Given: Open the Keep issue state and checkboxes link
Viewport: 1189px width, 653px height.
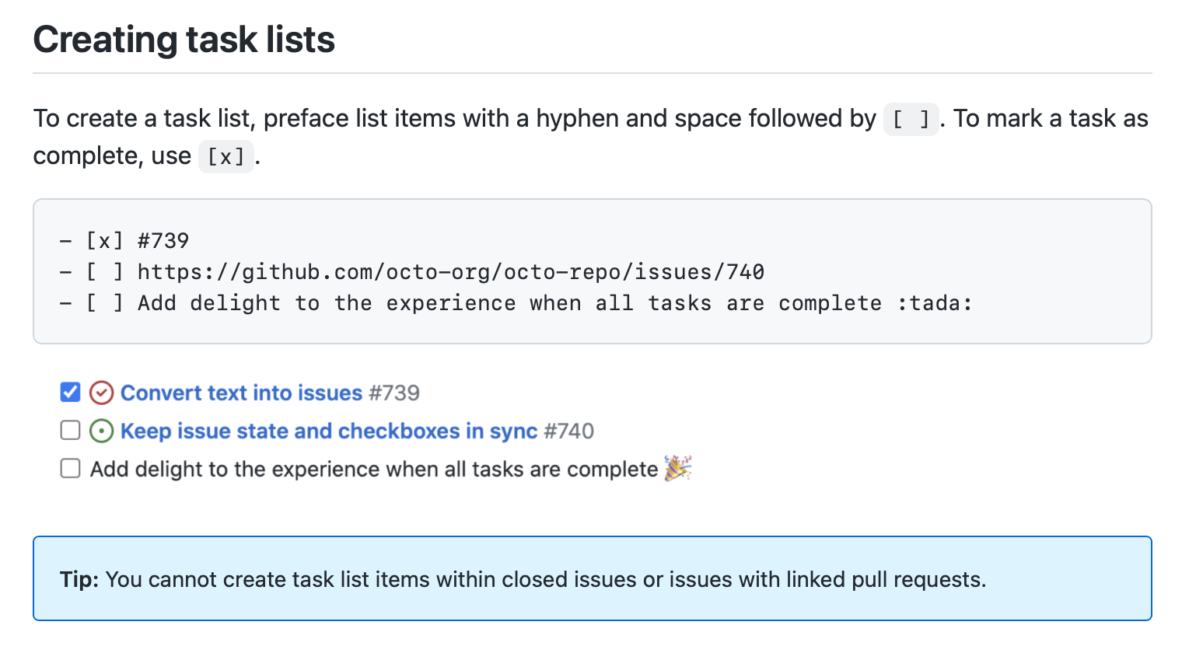Looking at the screenshot, I should point(329,431).
